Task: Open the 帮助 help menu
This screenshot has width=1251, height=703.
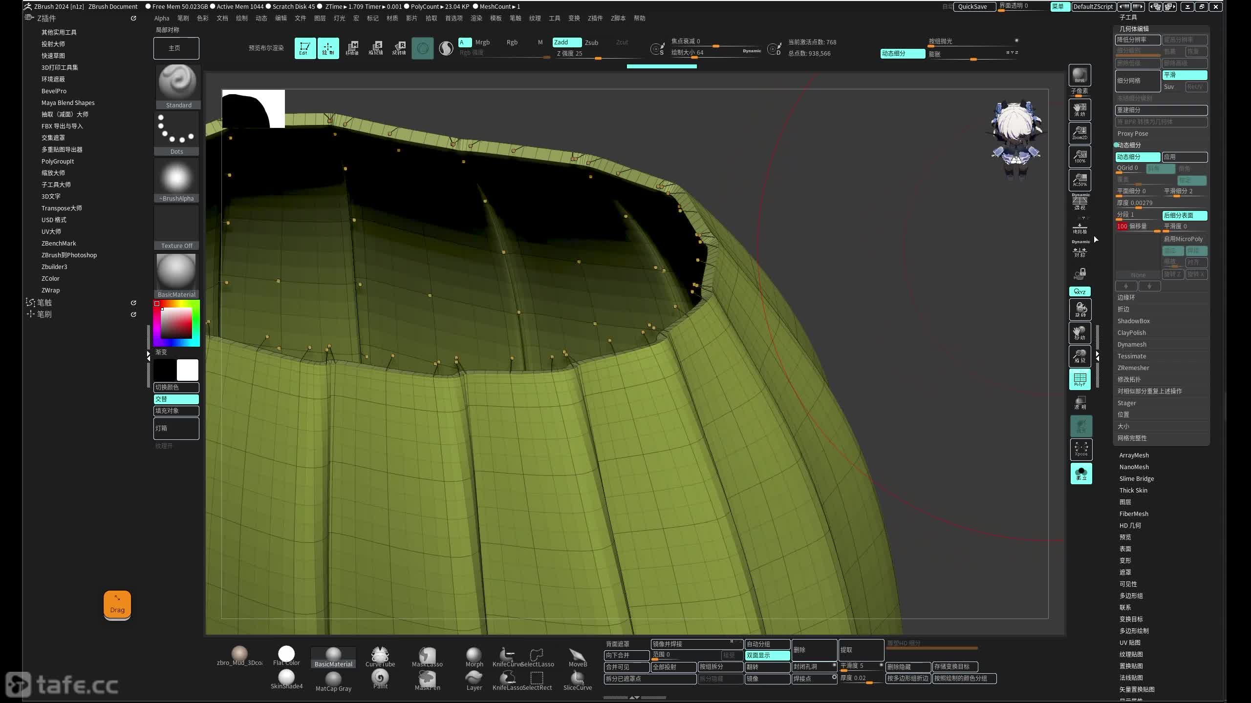Action: point(639,18)
